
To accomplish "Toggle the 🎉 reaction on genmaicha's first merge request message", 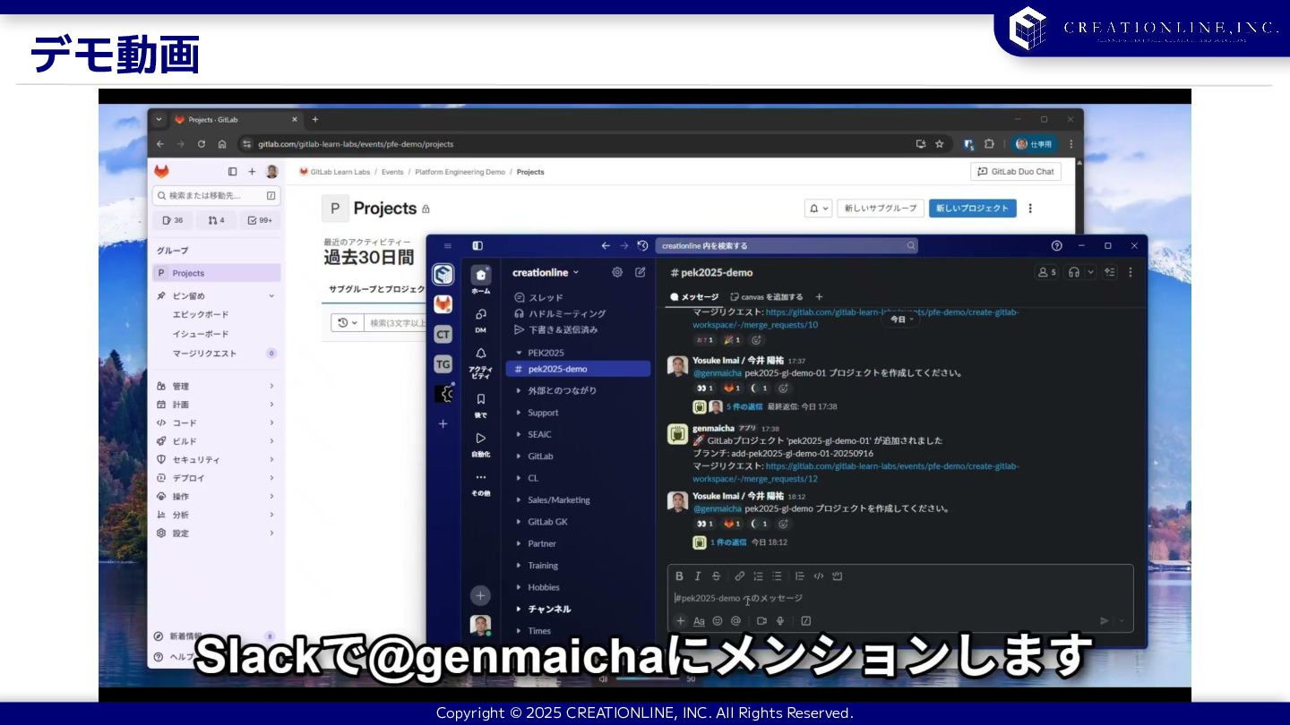I will (x=732, y=339).
